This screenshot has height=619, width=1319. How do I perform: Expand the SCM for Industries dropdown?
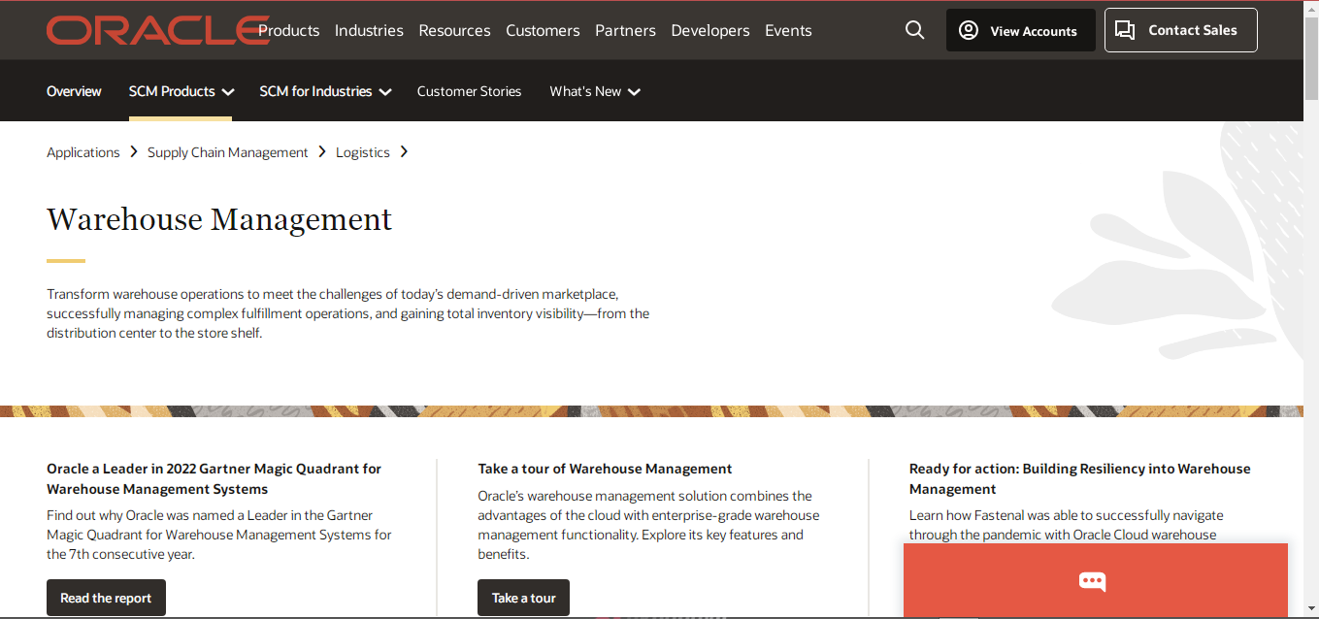(x=325, y=91)
